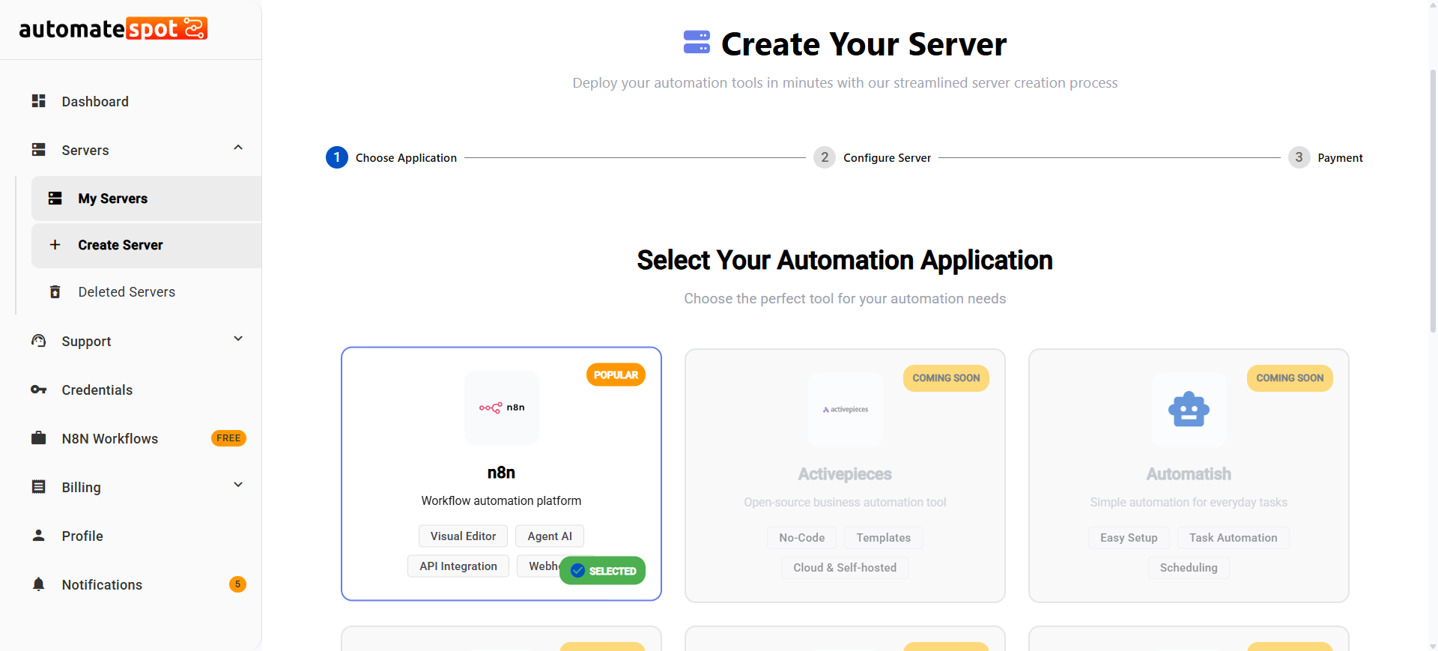Click the Agent AI tag
This screenshot has height=651, width=1438.
(x=550, y=536)
